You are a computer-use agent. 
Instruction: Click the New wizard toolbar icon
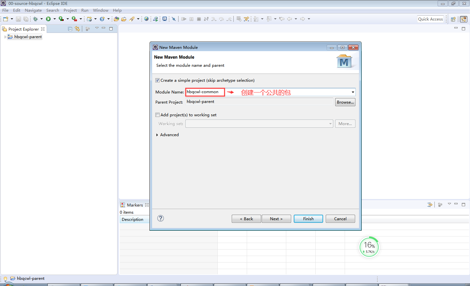click(6, 19)
